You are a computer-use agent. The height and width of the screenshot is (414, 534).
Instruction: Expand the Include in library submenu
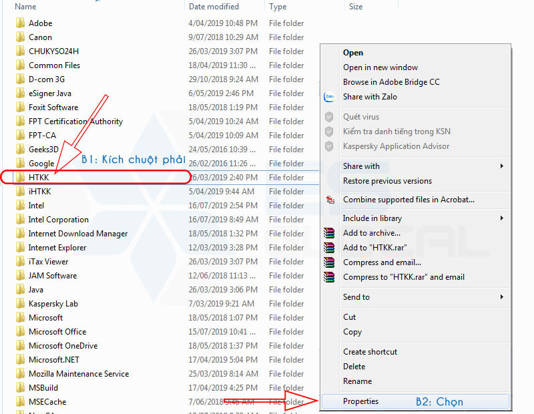point(501,218)
